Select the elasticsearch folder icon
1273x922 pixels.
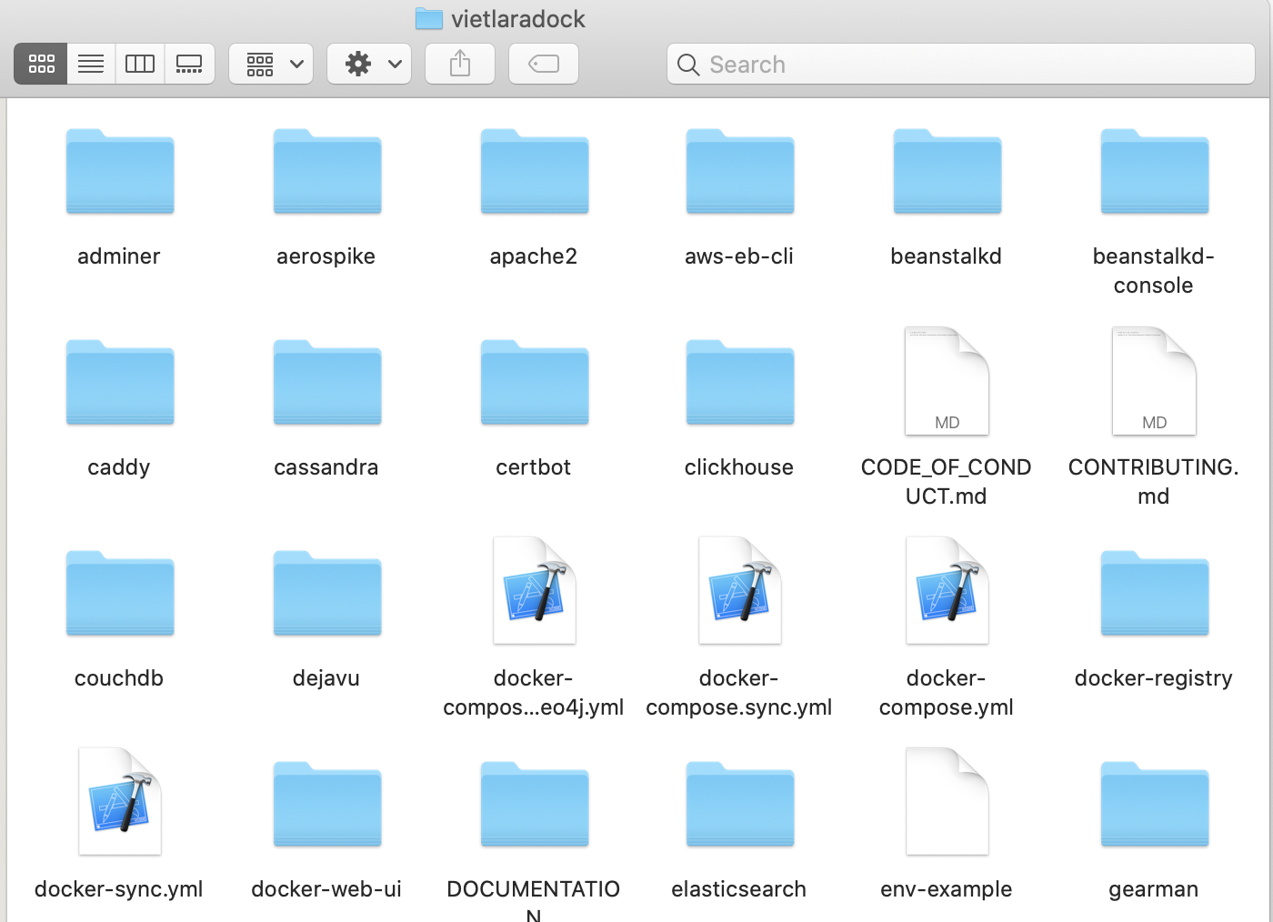click(740, 804)
